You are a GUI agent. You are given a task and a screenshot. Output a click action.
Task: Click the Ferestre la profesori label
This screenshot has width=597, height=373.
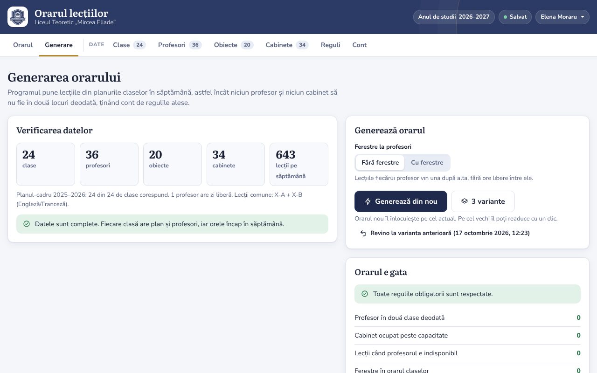(383, 147)
